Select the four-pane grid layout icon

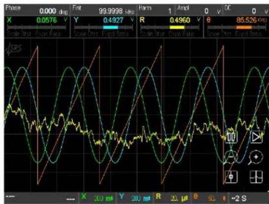click(256, 177)
